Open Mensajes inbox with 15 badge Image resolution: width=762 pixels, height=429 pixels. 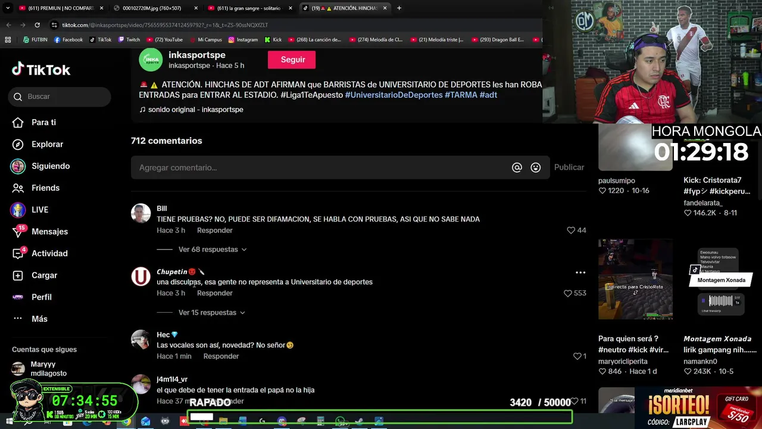point(40,231)
